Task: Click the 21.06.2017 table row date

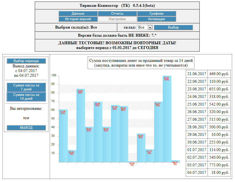Action: pos(197,74)
